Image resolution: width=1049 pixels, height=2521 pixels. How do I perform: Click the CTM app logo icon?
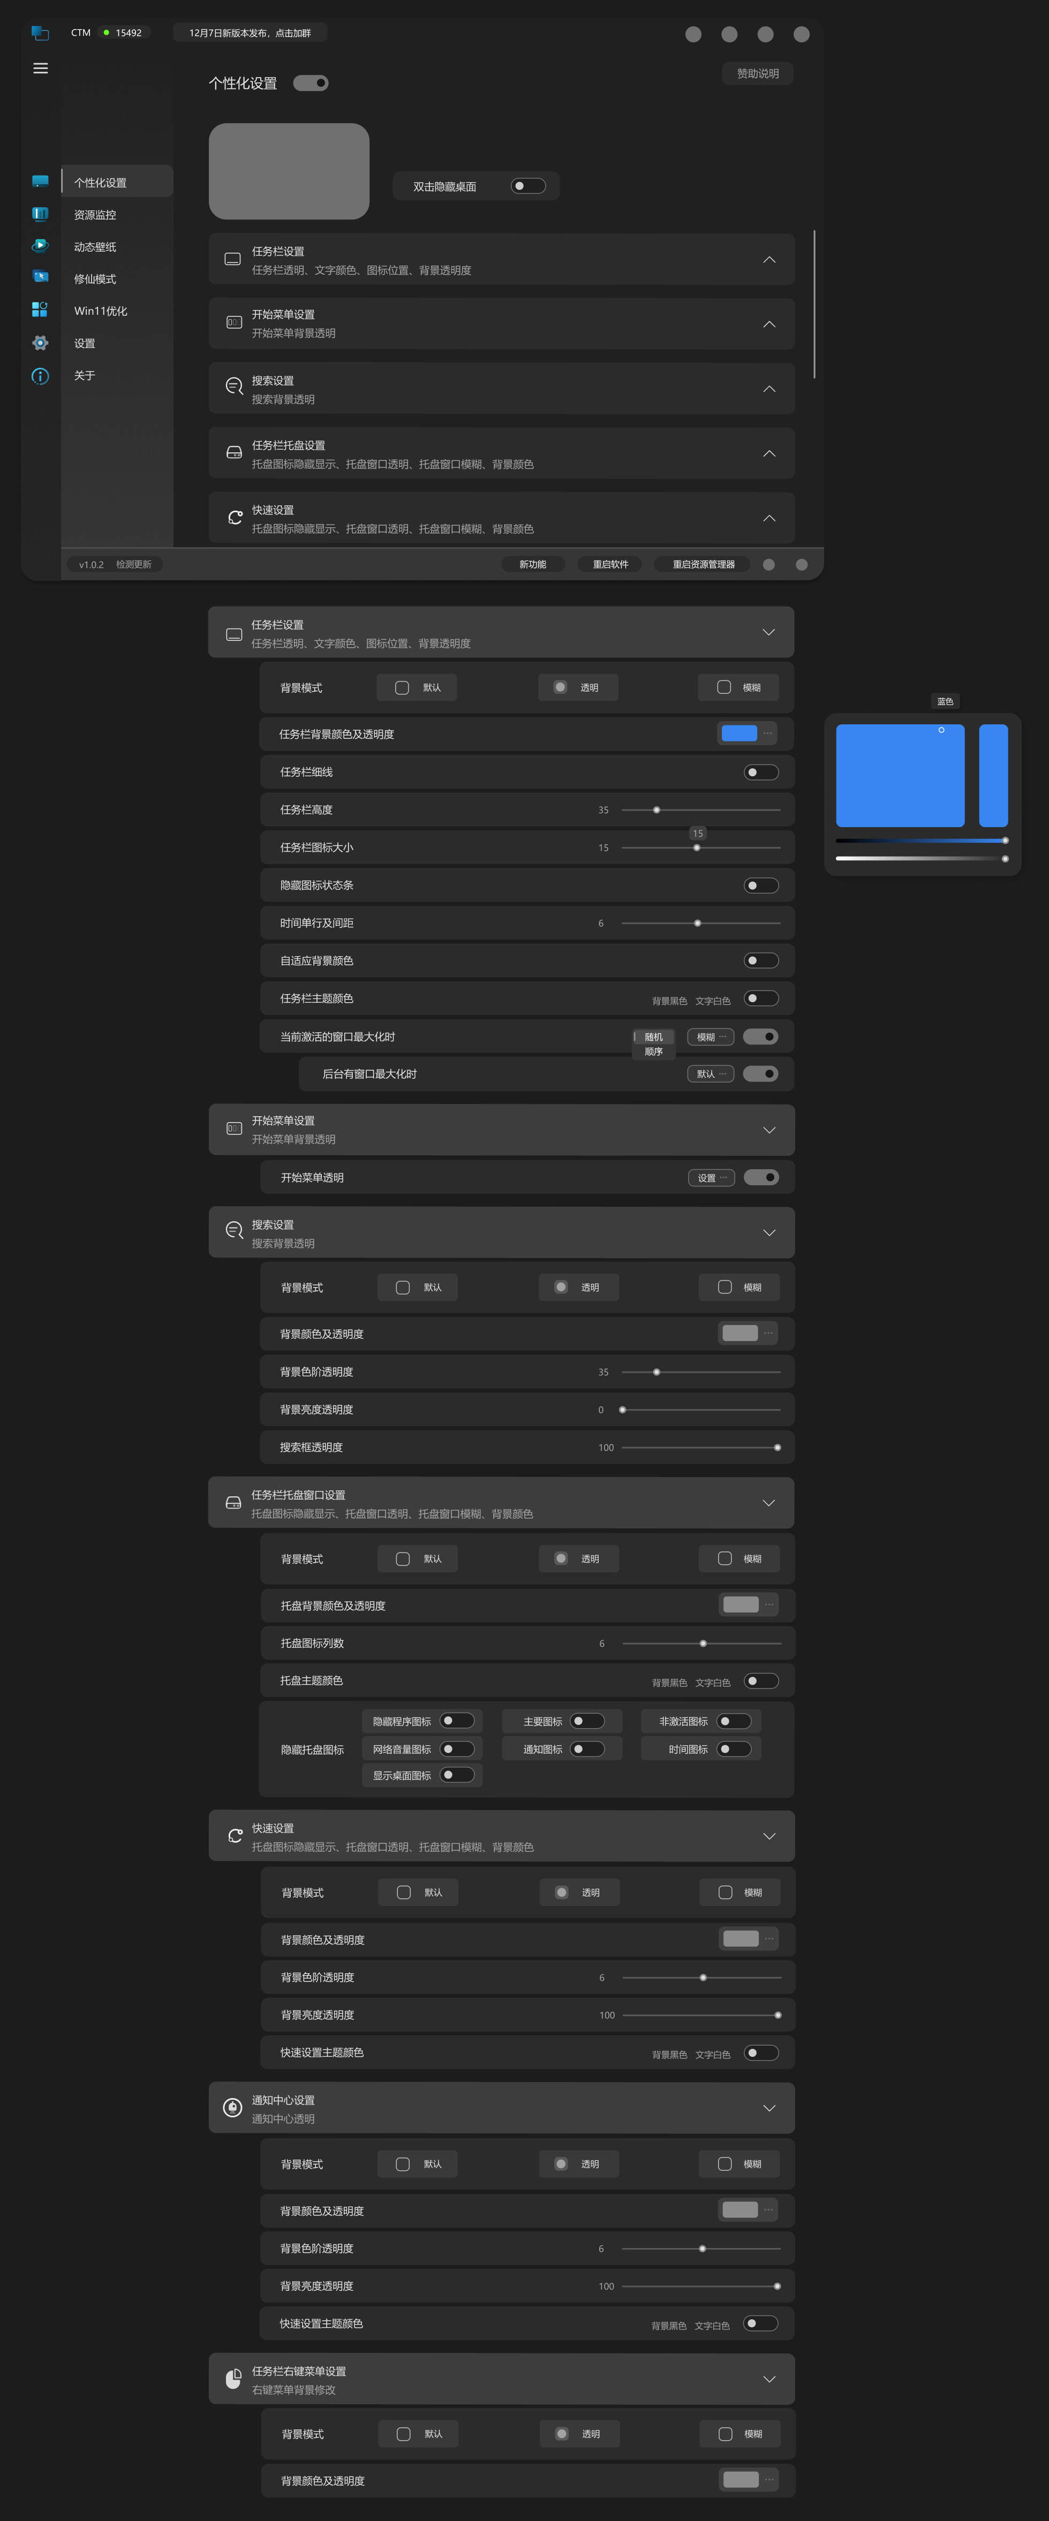[40, 33]
